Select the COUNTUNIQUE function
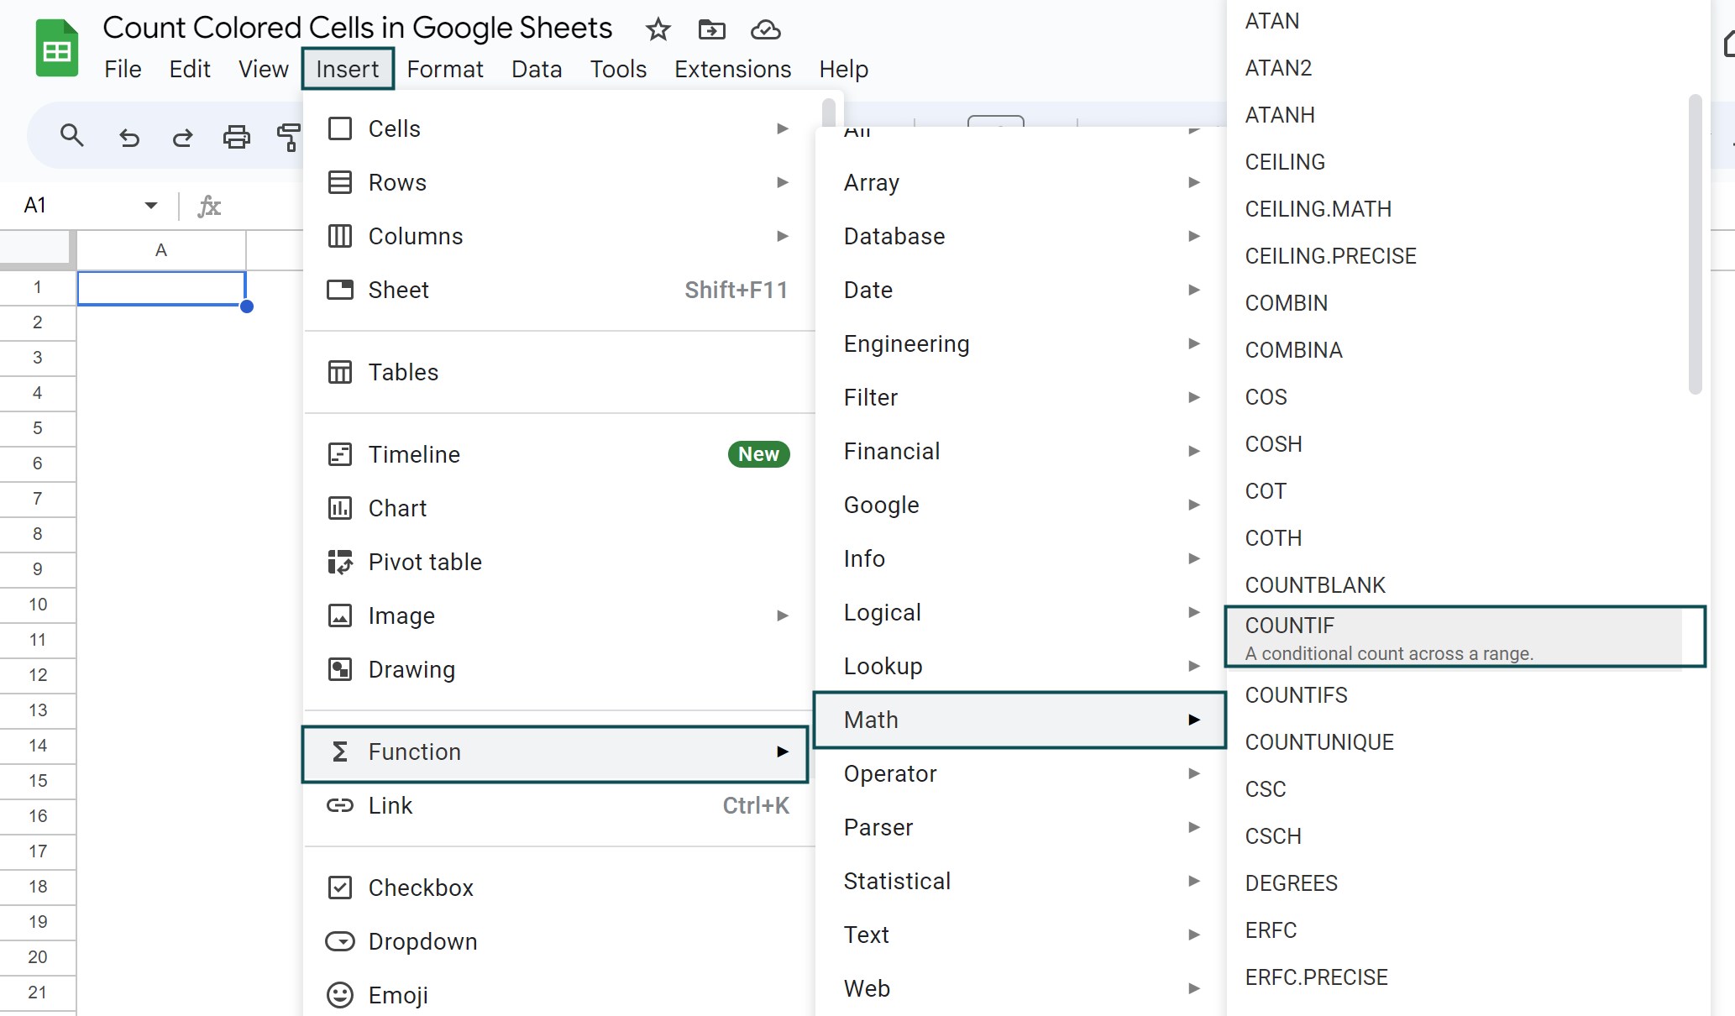This screenshot has width=1735, height=1016. pyautogui.click(x=1455, y=742)
